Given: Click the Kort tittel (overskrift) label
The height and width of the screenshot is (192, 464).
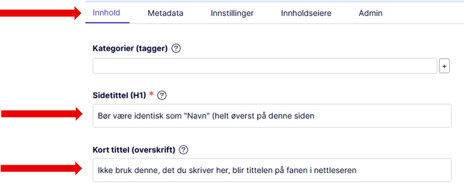Looking at the screenshot, I should coord(134,150).
